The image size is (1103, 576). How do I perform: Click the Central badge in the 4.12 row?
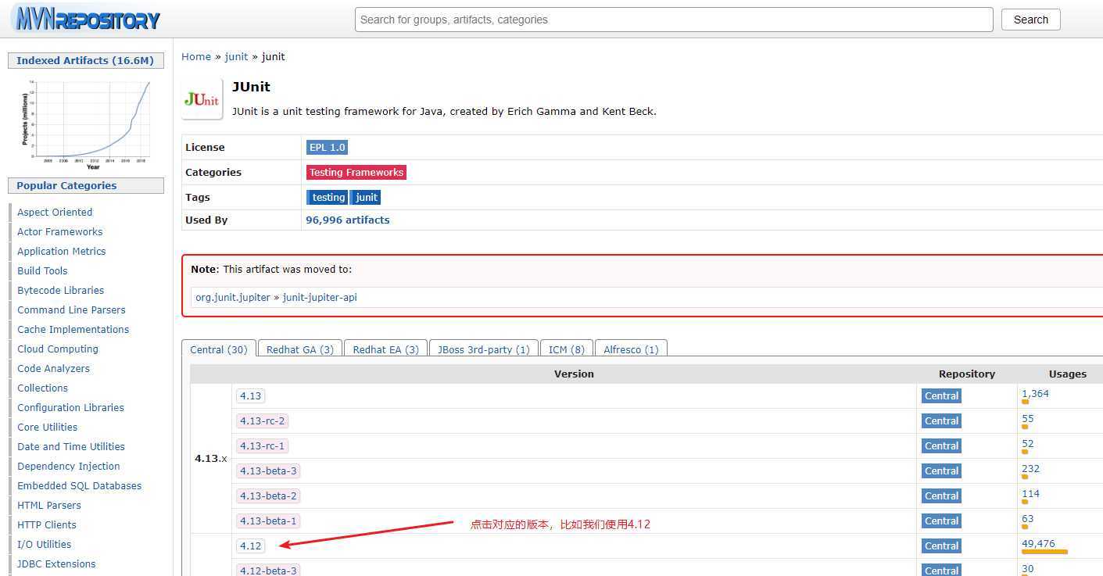[941, 546]
